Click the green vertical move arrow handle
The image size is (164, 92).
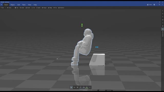point(82,25)
